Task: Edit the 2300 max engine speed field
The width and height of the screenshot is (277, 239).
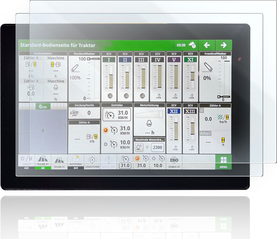Action: pos(158,147)
